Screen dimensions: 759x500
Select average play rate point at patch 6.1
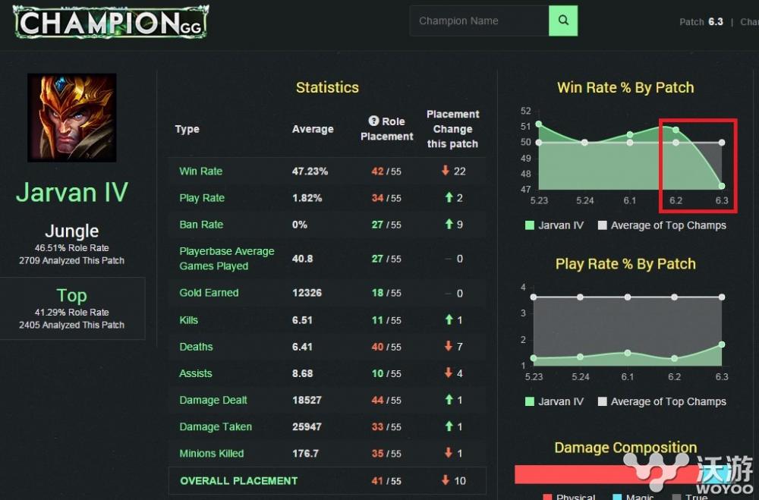click(628, 297)
